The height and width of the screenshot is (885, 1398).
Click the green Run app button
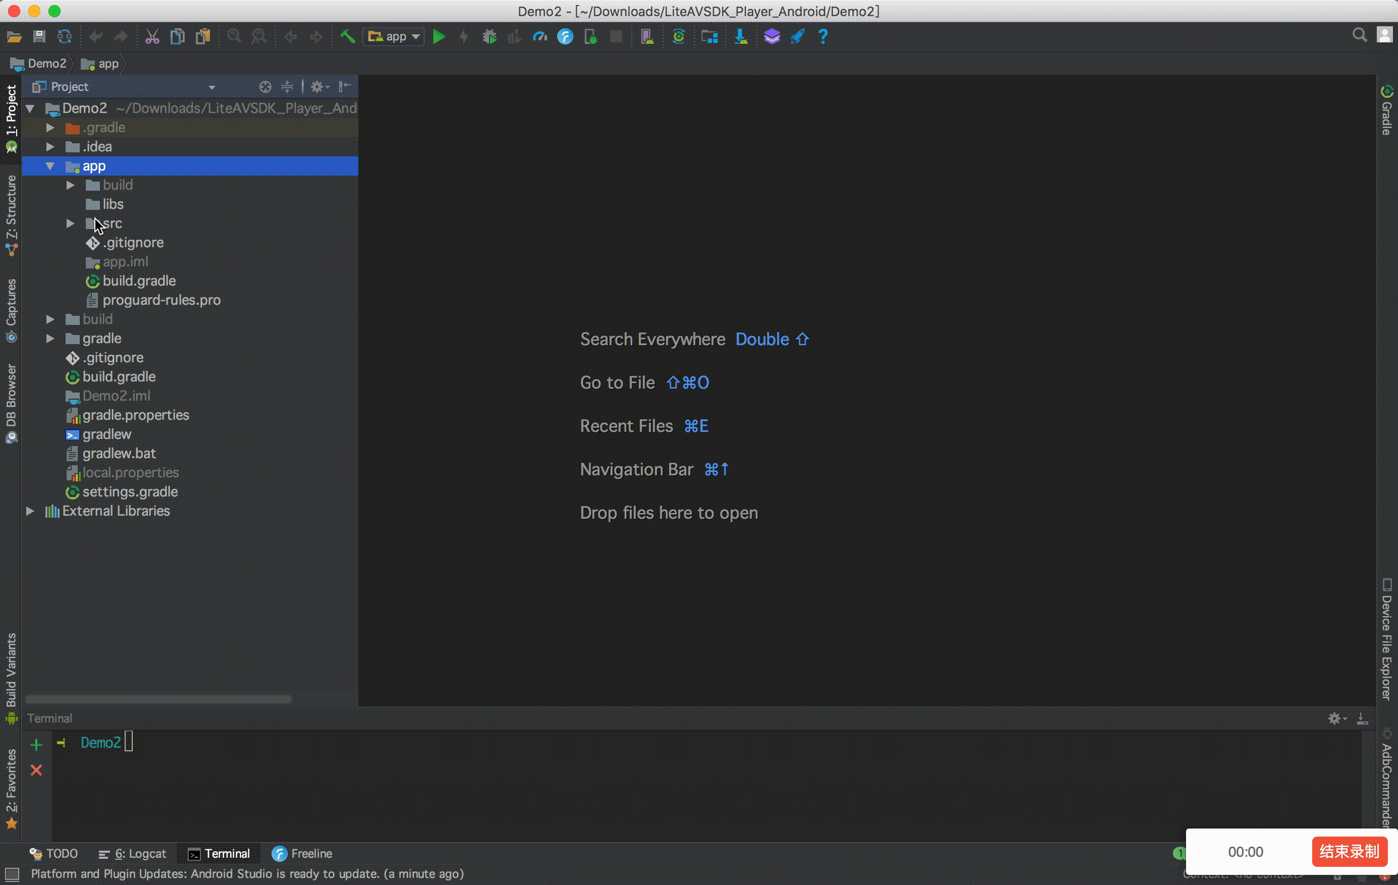pos(439,37)
